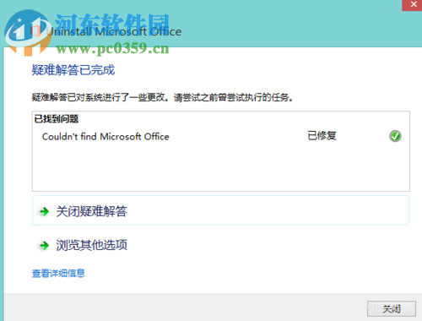Viewport: 422px width, 321px height.
Task: Click the 关闭疑难解答 option
Action: click(x=220, y=210)
